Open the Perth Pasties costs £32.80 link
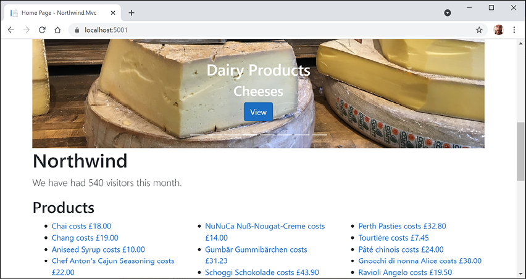Image resolution: width=526 pixels, height=279 pixels. 402,226
